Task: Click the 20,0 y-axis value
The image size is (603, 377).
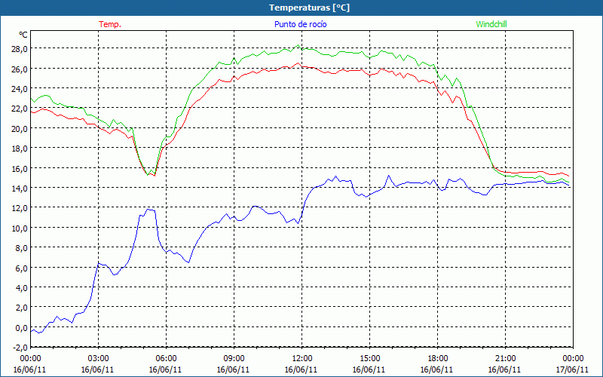Action: [x=20, y=128]
